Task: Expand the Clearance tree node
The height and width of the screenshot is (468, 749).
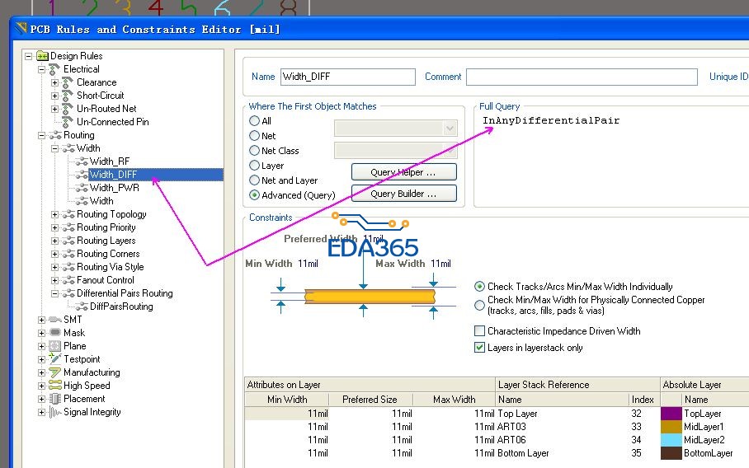Action: click(55, 82)
